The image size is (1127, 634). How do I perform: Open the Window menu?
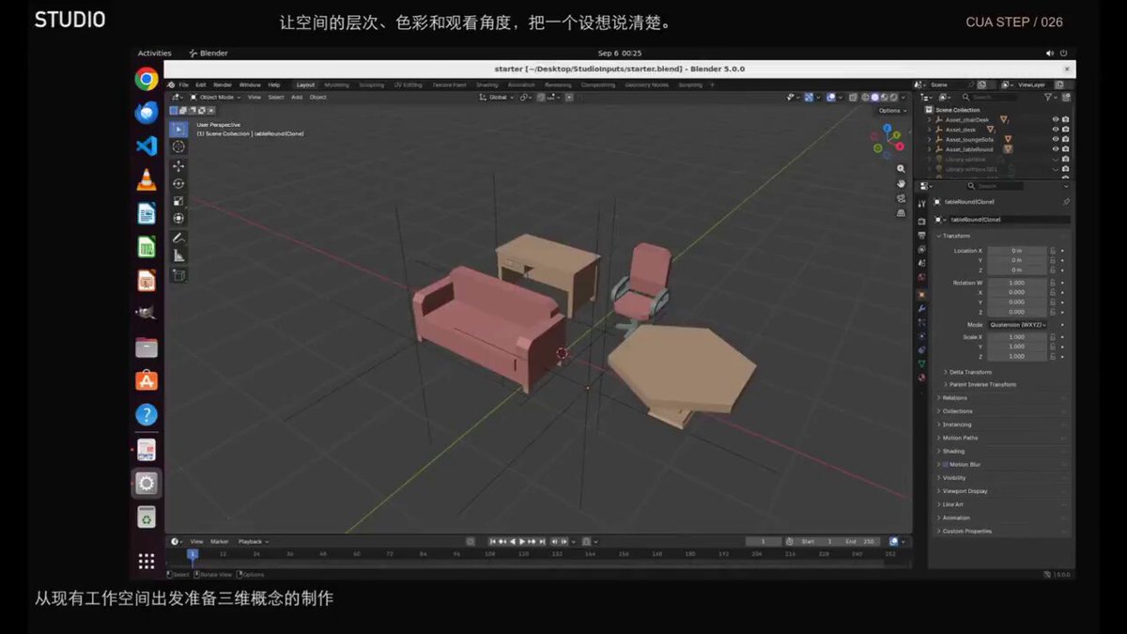click(x=250, y=85)
